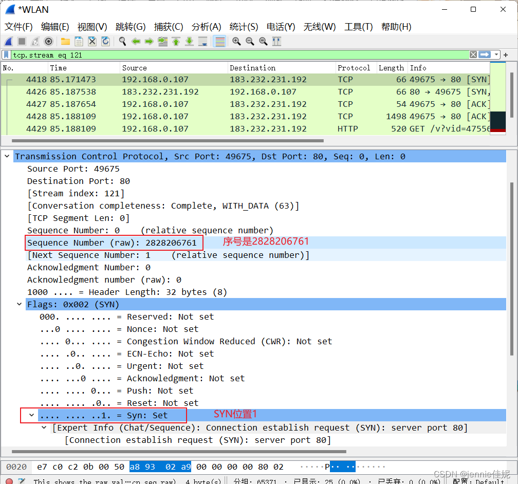518x484 pixels.
Task: Click the packet list horizontal scrollbar
Action: click(168, 141)
